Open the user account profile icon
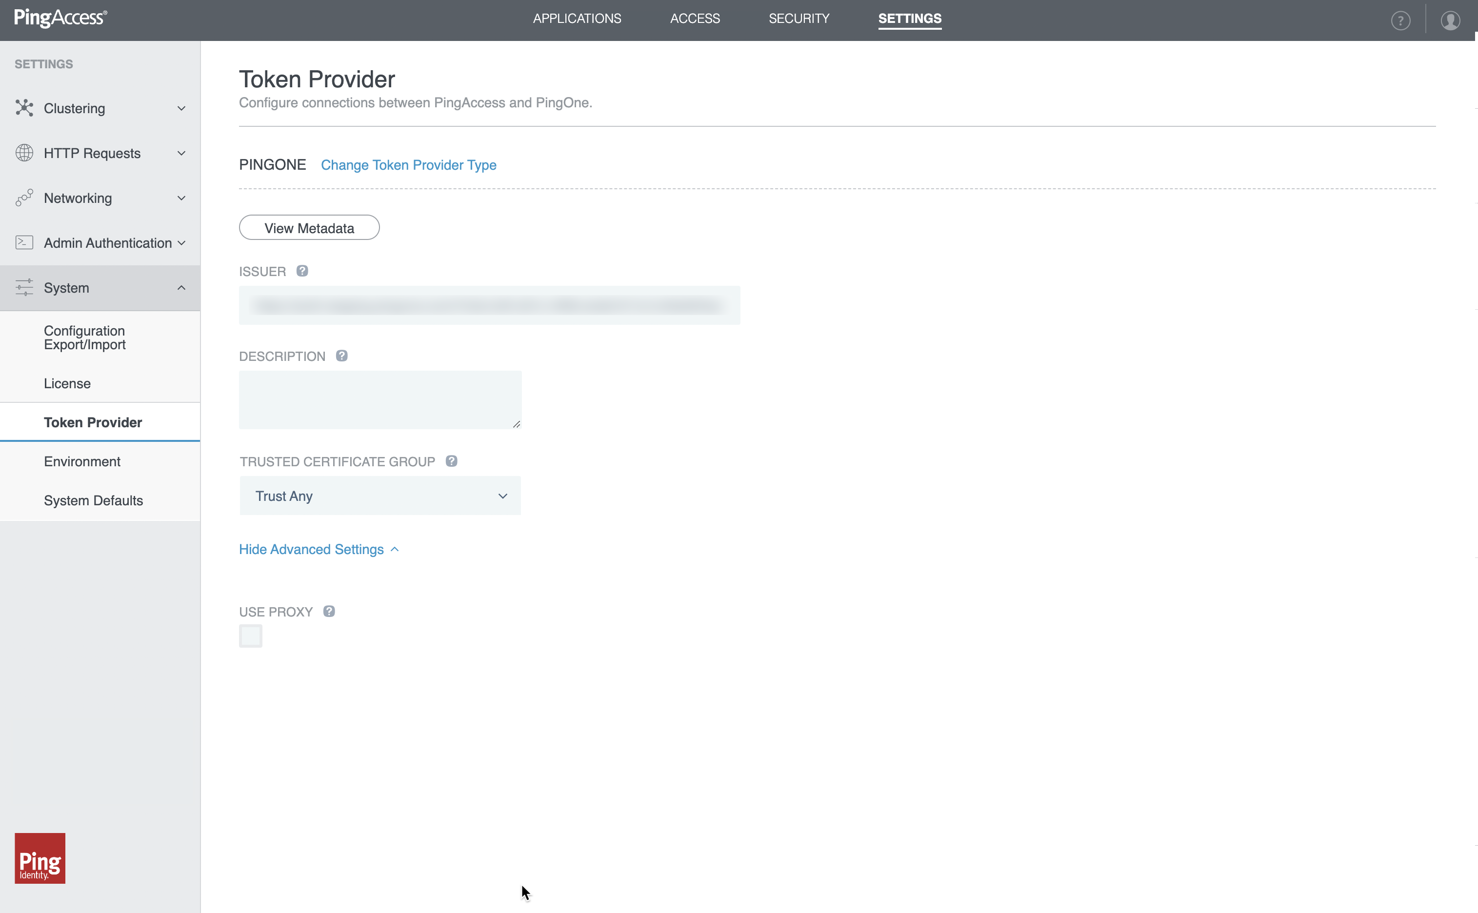The height and width of the screenshot is (913, 1478). [1450, 20]
